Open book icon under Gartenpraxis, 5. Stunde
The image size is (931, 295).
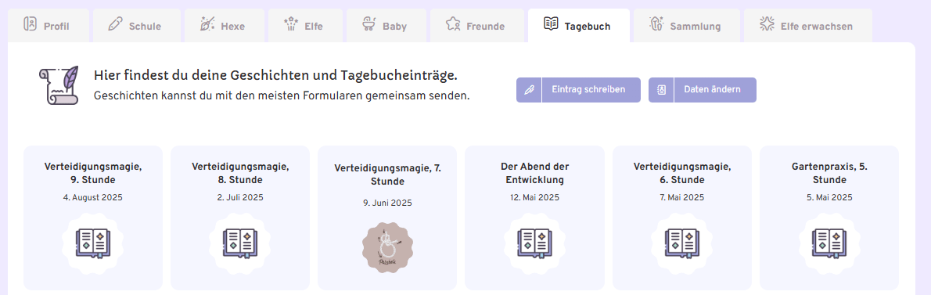point(829,243)
